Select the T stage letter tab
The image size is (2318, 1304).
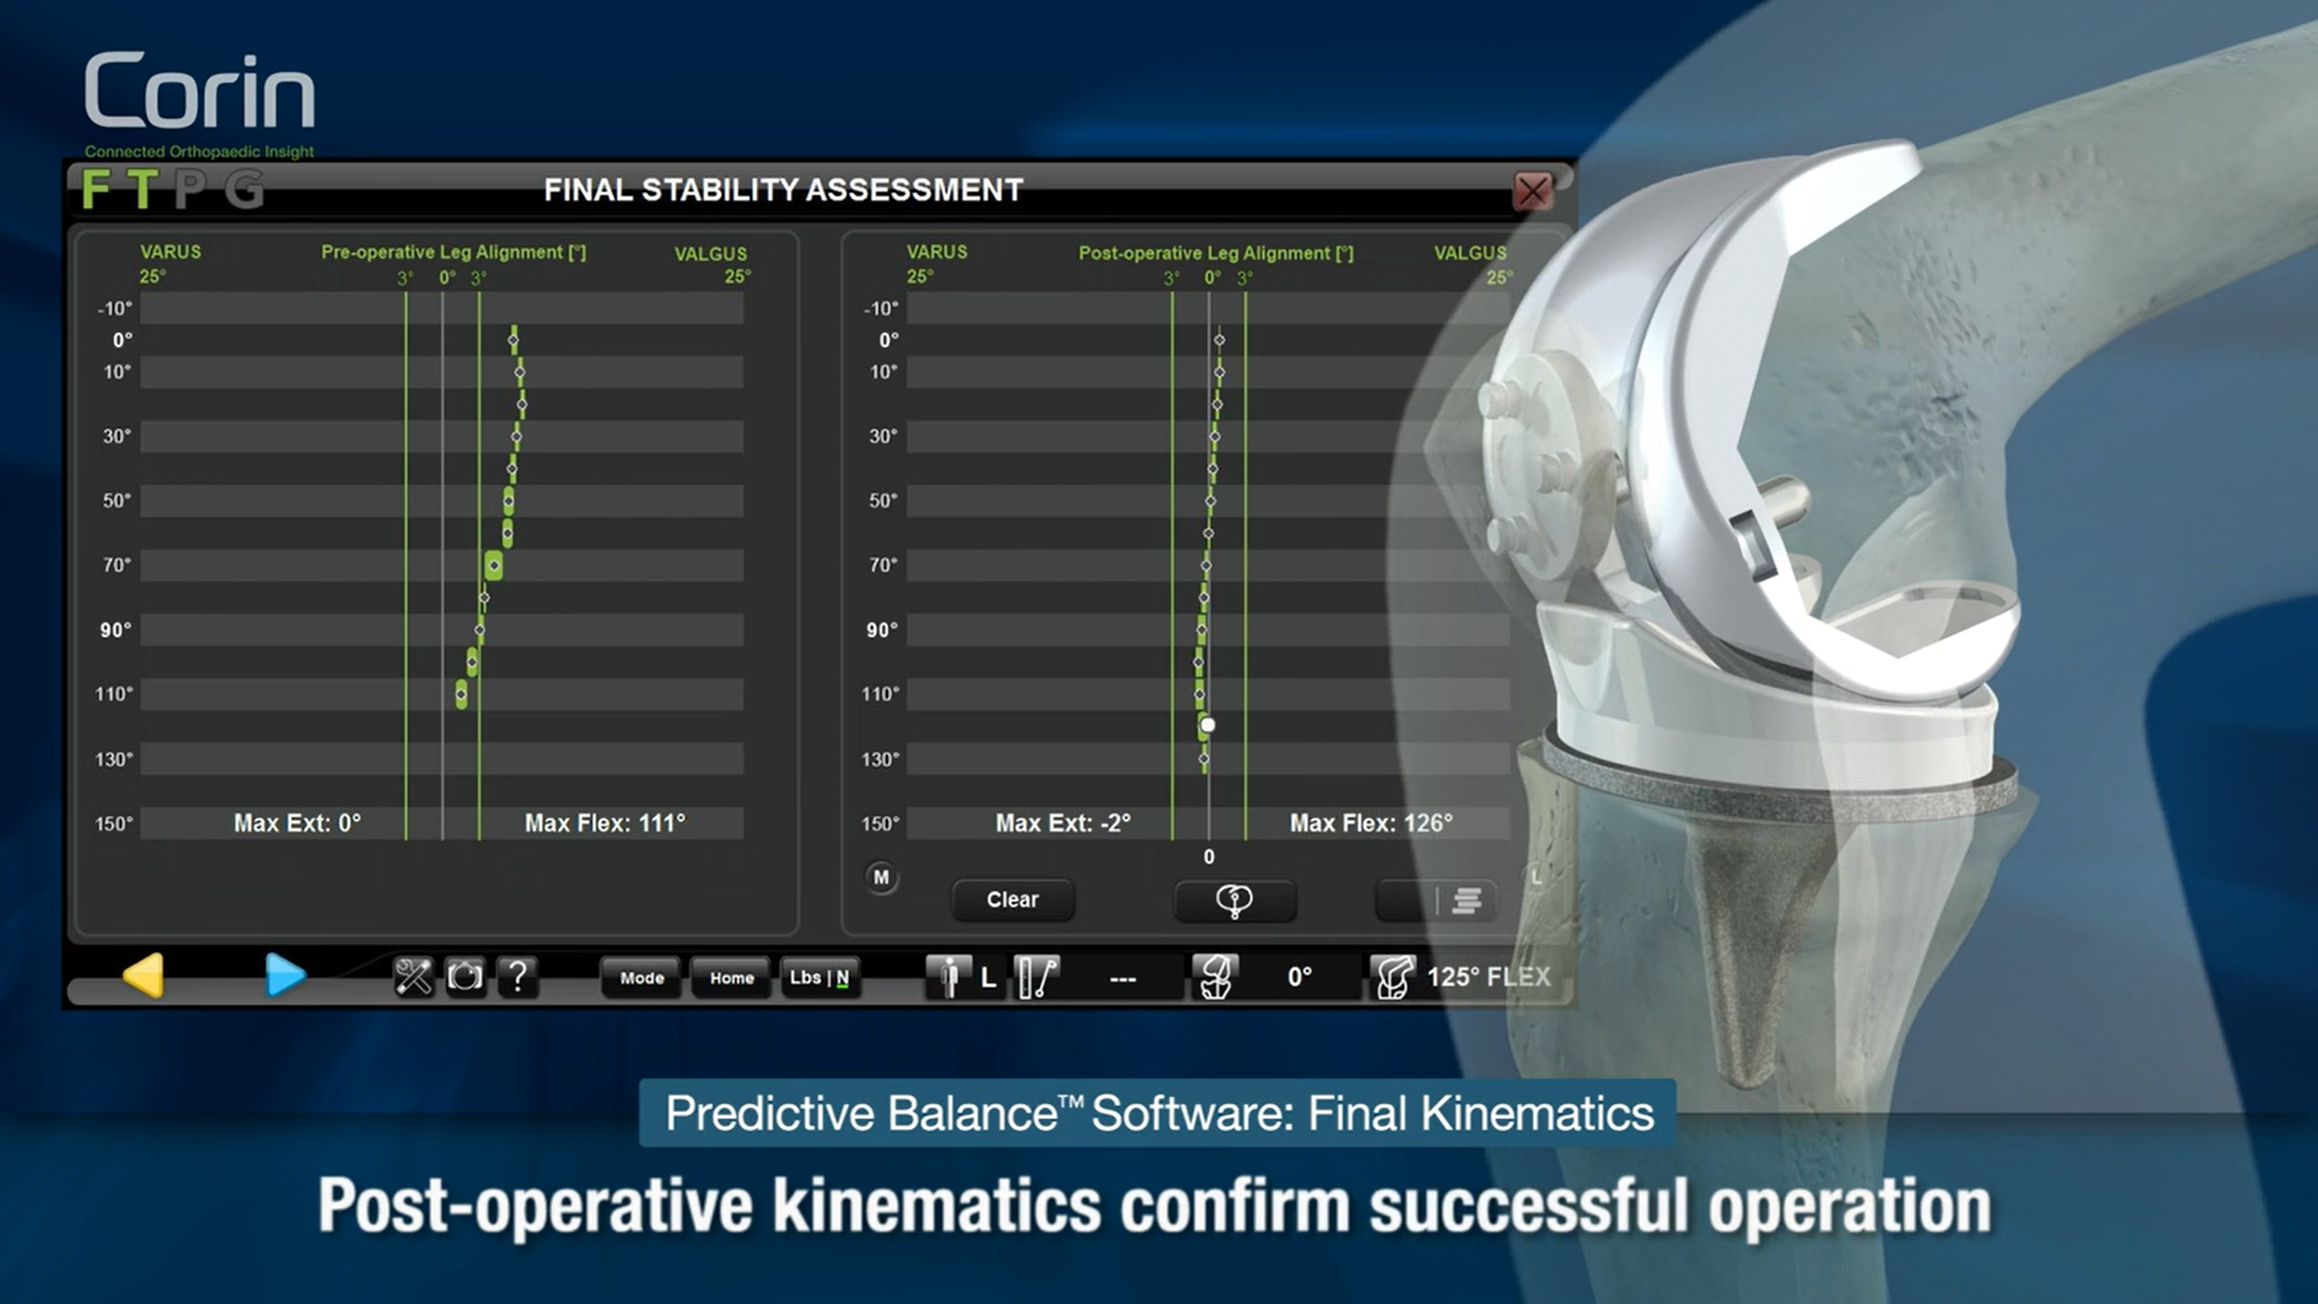click(142, 190)
